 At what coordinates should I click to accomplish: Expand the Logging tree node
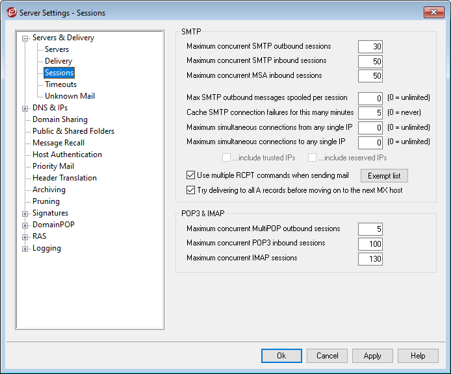(x=25, y=249)
